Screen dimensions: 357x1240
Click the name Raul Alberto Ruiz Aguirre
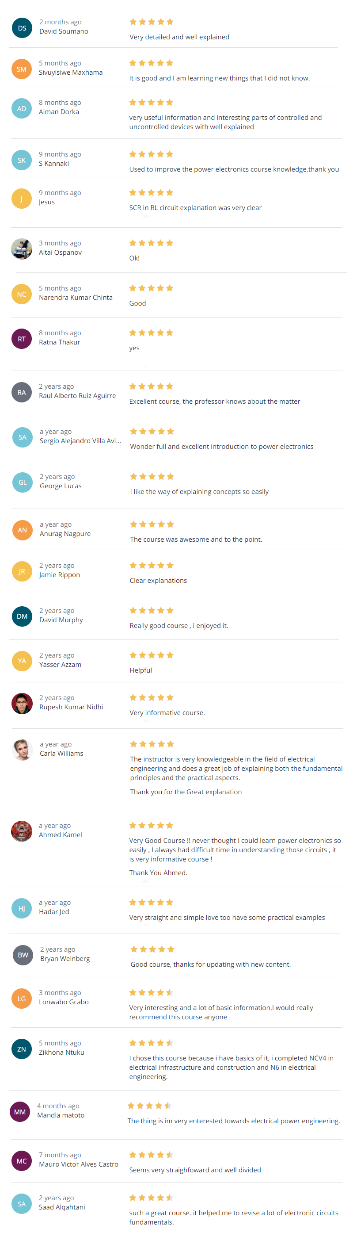[77, 396]
